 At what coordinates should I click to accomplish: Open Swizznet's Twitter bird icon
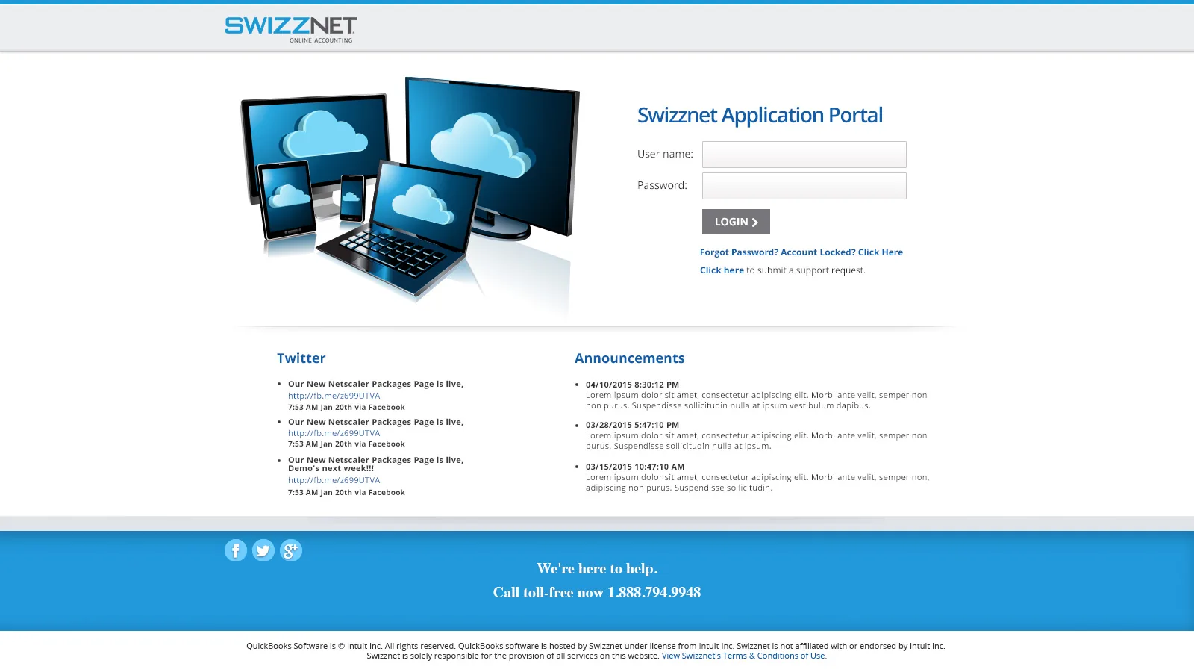coord(263,550)
